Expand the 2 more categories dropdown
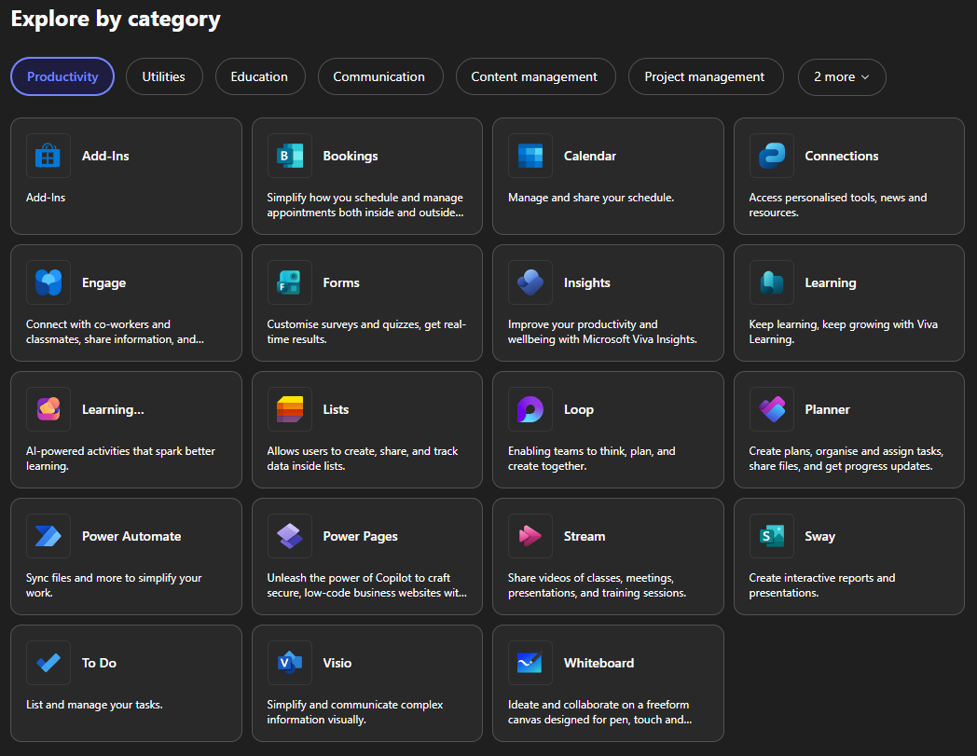Viewport: 977px width, 756px height. click(x=841, y=76)
